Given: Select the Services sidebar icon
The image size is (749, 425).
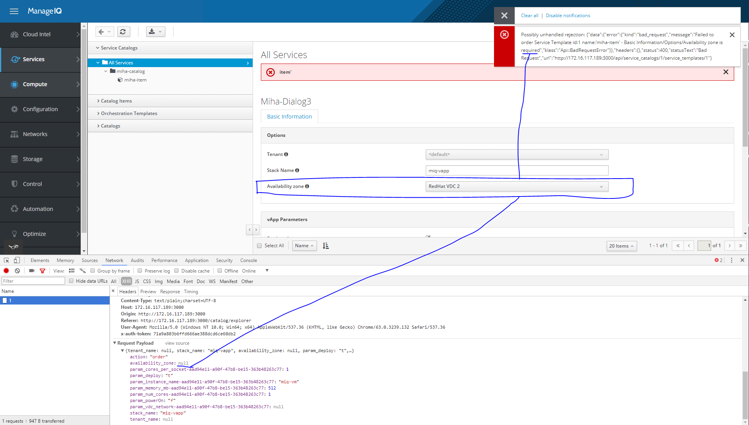Looking at the screenshot, I should pos(16,59).
